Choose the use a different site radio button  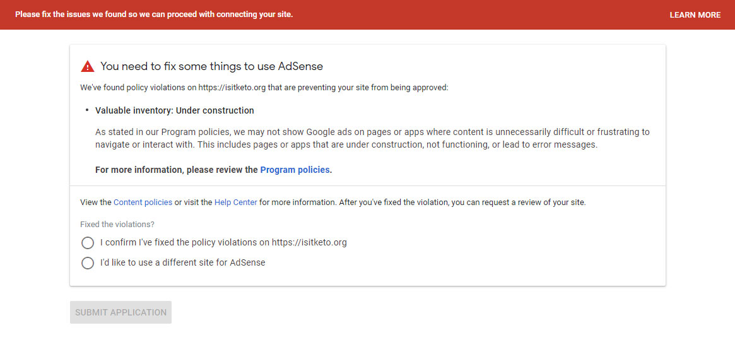(88, 263)
